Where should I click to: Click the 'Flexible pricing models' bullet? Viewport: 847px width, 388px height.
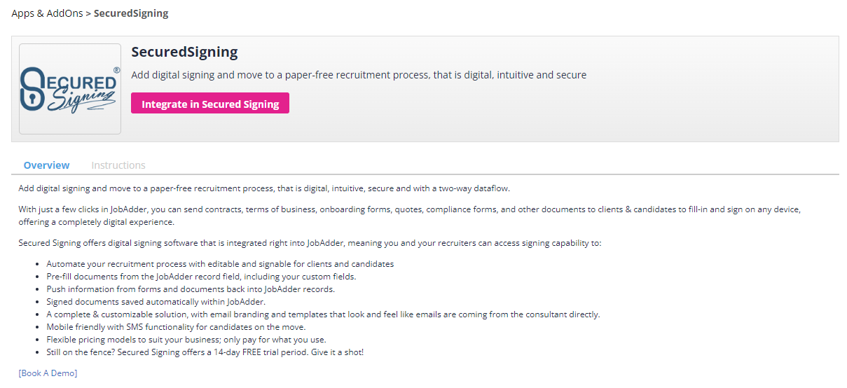pos(186,340)
